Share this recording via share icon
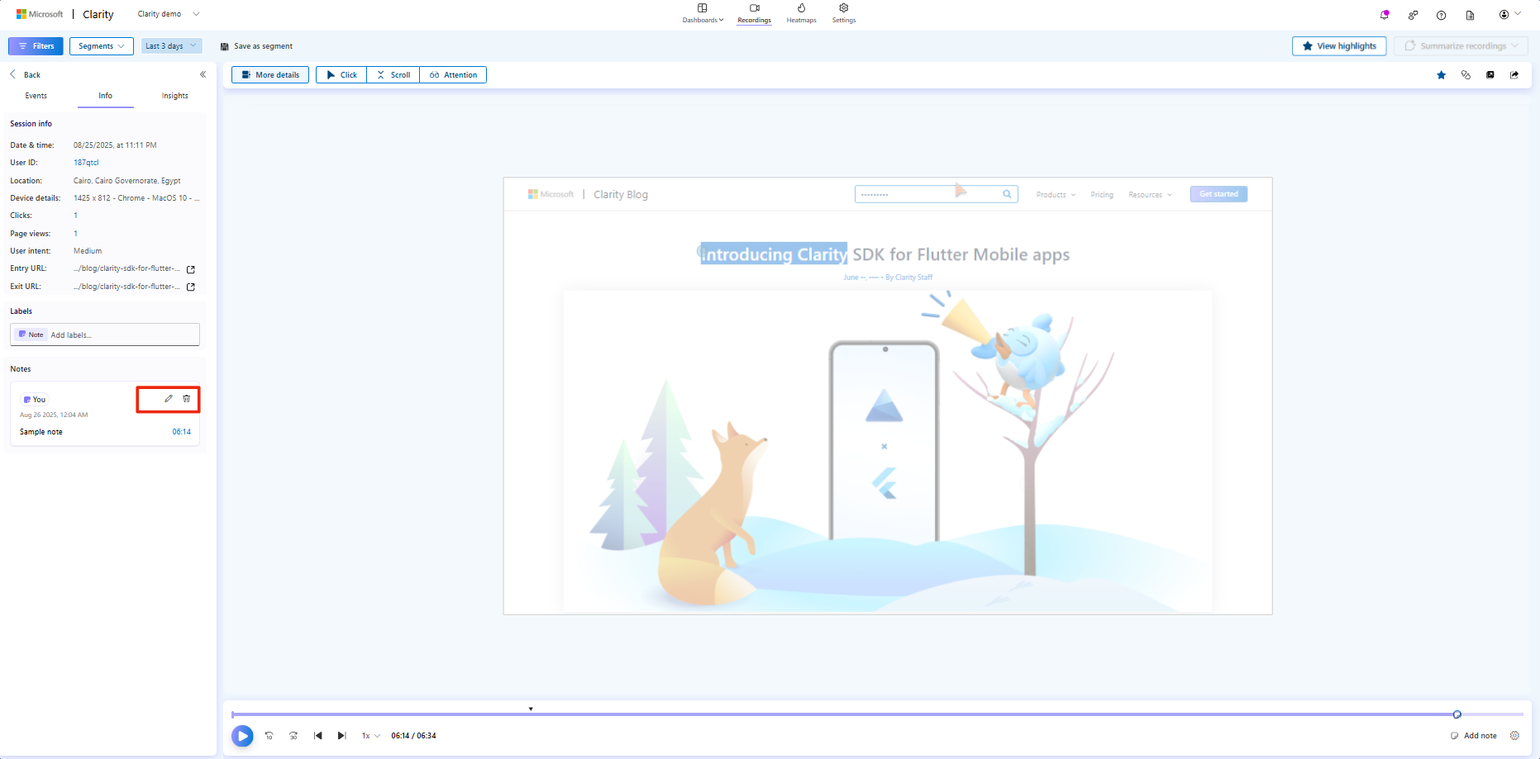 (1514, 75)
